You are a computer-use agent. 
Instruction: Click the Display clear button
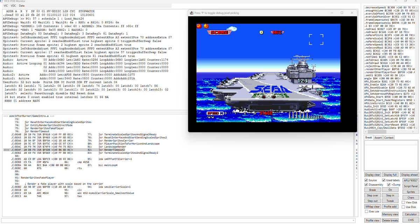(373, 175)
